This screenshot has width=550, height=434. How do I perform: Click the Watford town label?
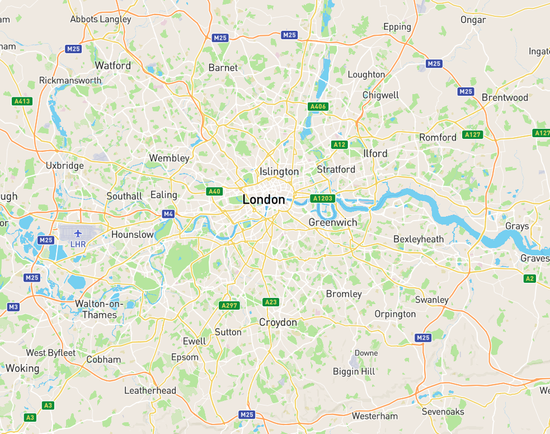(x=113, y=66)
